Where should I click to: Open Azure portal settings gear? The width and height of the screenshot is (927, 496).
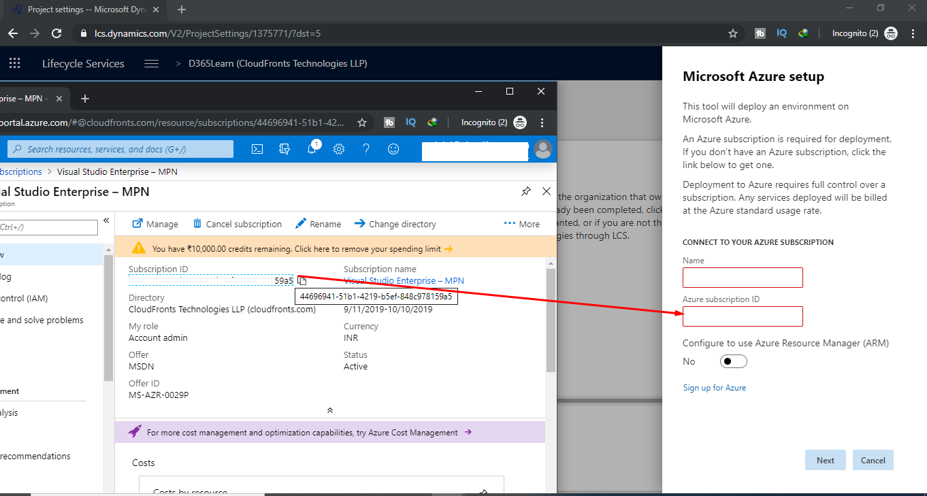339,149
